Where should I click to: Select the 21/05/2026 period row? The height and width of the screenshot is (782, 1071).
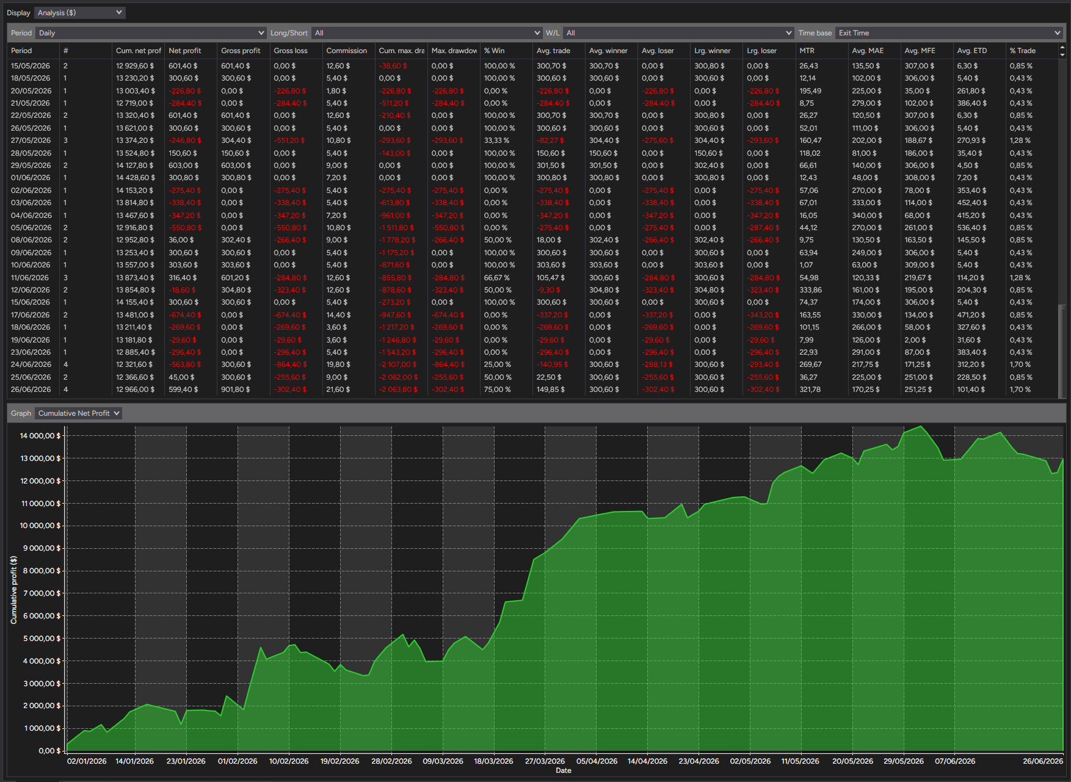(x=532, y=103)
